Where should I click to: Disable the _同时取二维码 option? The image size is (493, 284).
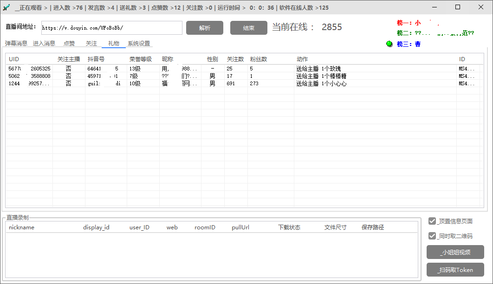click(x=431, y=236)
